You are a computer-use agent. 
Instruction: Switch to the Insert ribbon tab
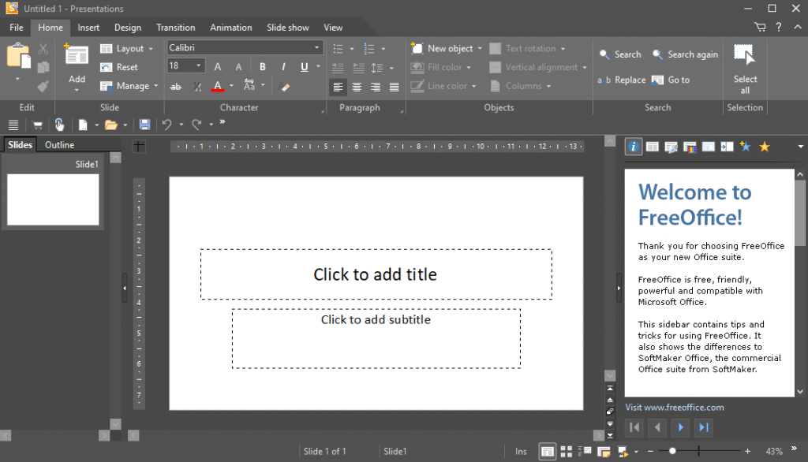pyautogui.click(x=88, y=28)
